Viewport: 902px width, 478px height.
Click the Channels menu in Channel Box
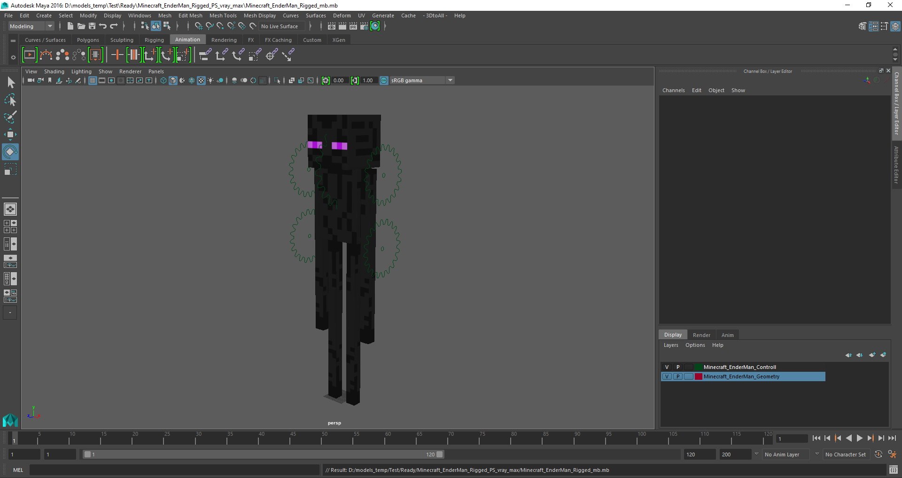(673, 90)
